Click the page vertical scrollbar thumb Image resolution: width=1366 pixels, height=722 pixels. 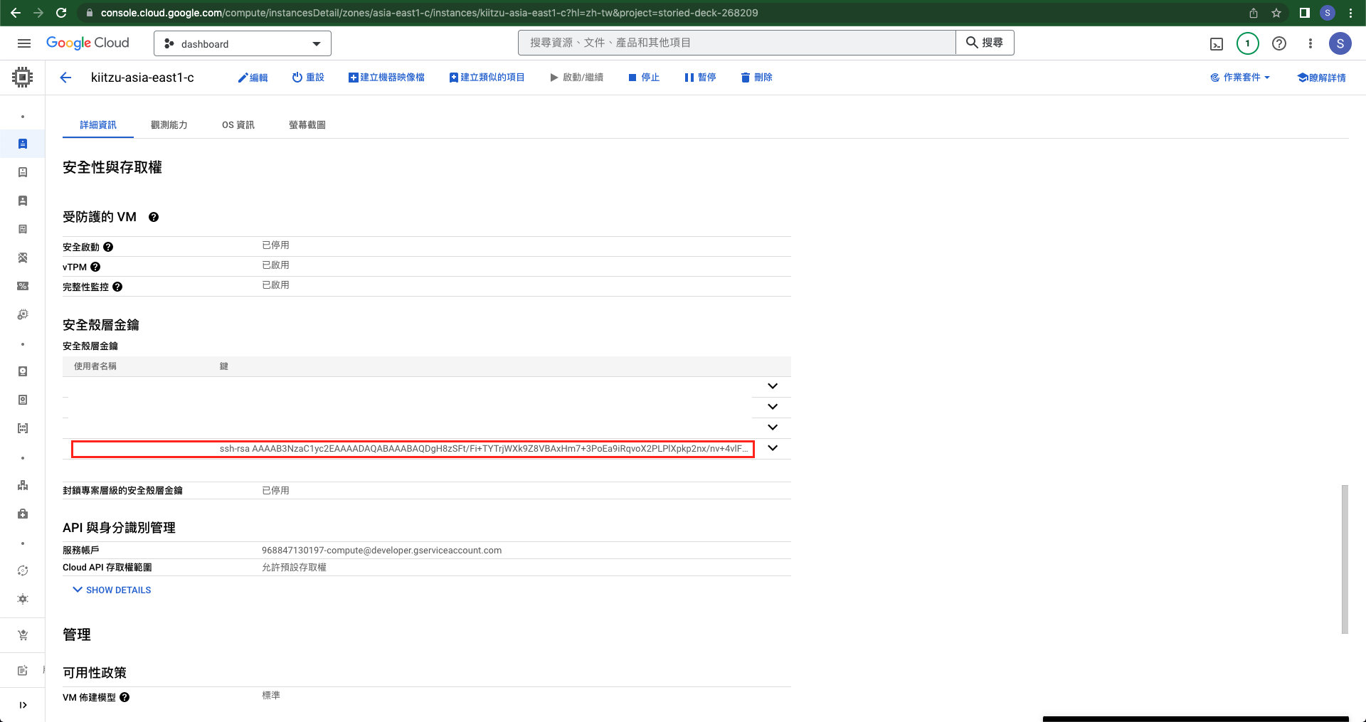tap(1345, 559)
